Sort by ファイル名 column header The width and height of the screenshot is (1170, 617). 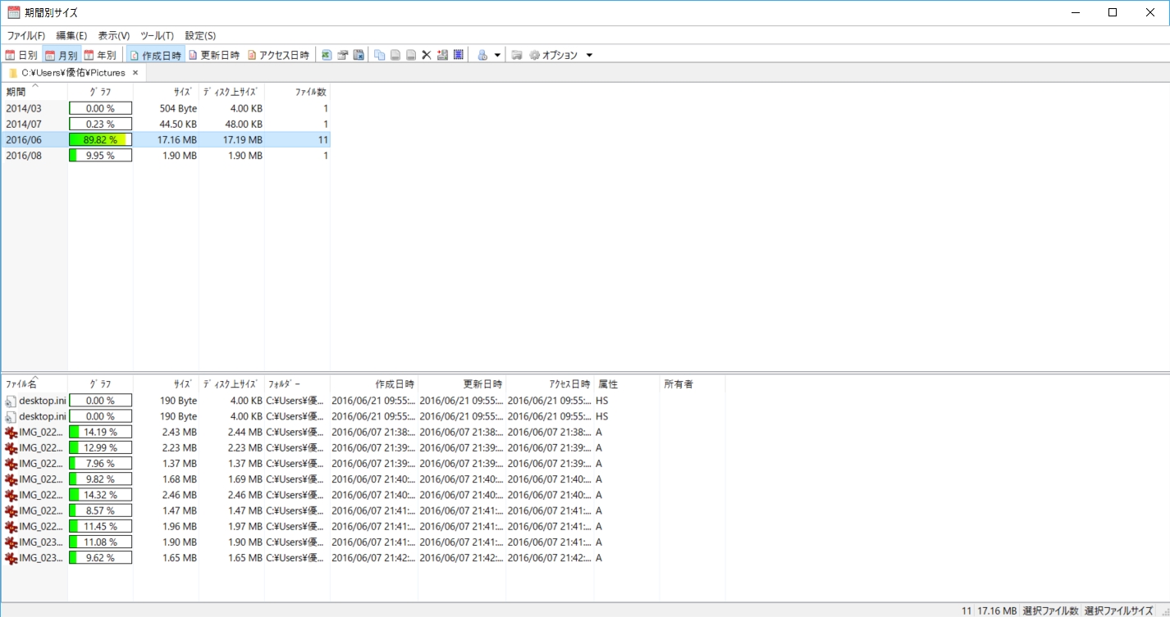click(34, 383)
